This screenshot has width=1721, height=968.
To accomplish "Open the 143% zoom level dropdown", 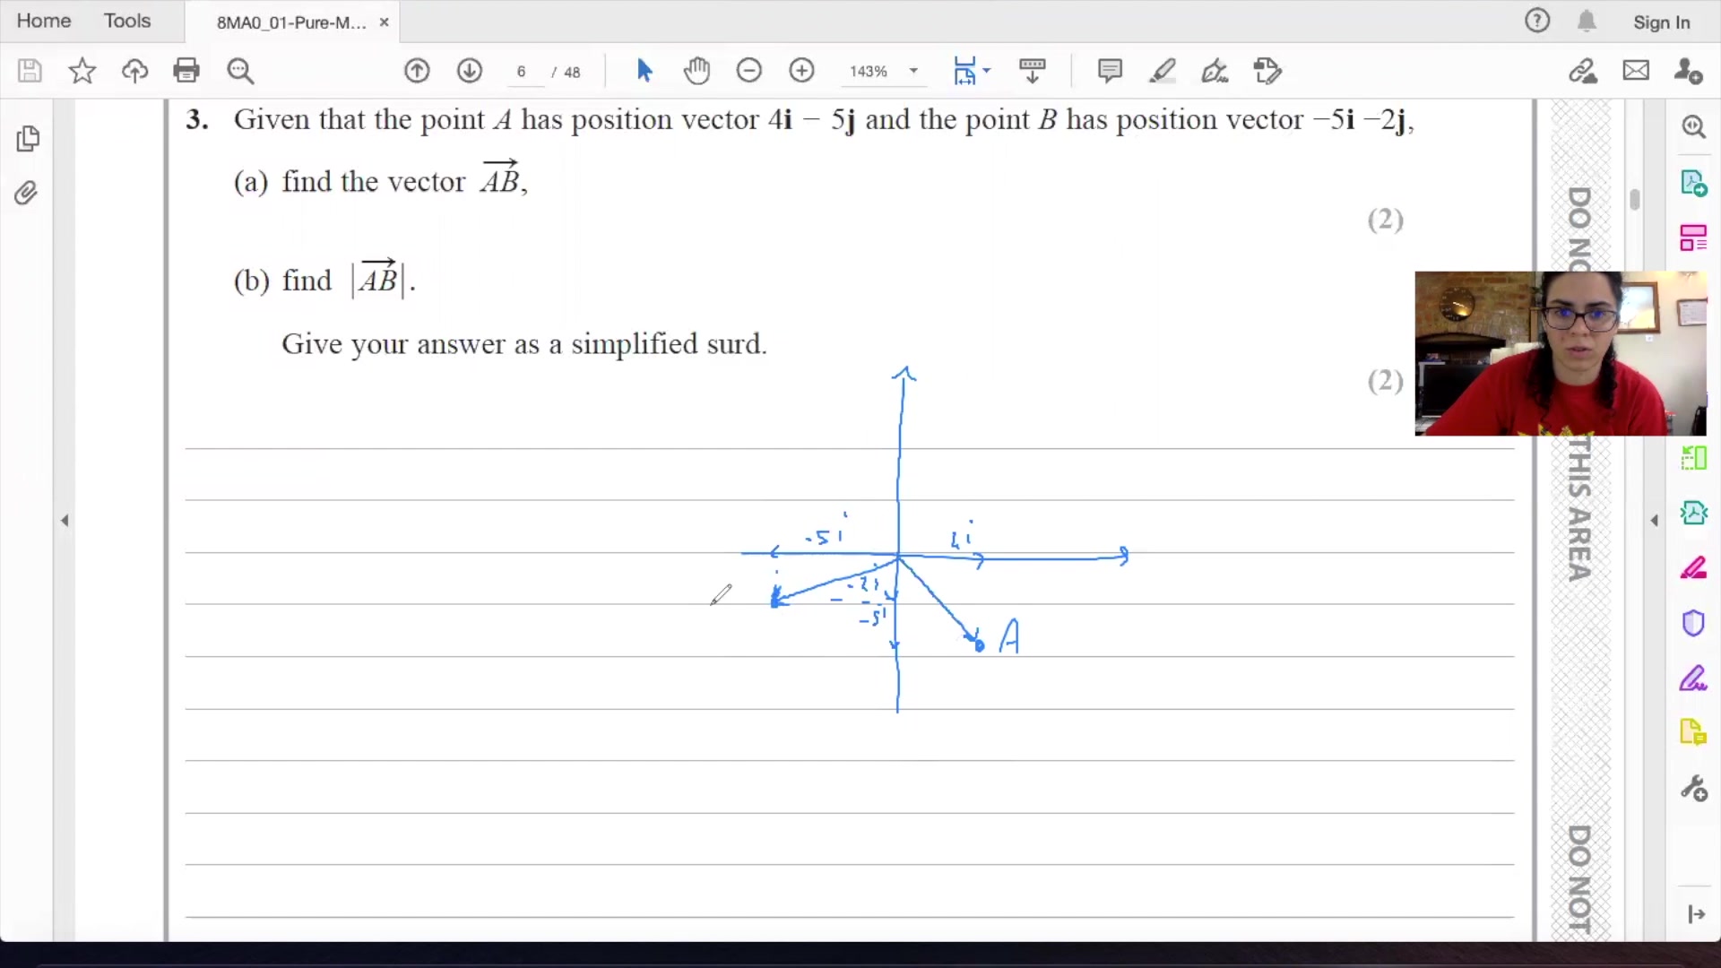I will coord(913,71).
